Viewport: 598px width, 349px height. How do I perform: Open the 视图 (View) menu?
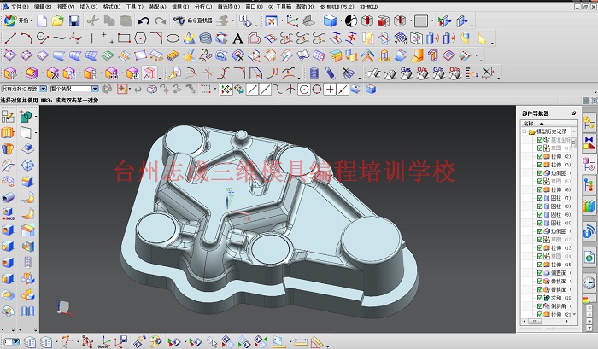point(65,7)
